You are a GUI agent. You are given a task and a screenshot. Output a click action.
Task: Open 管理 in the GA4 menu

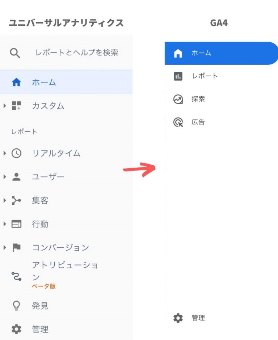coord(198,318)
